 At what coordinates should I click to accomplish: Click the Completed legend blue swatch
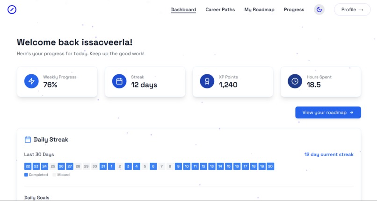pos(26,175)
